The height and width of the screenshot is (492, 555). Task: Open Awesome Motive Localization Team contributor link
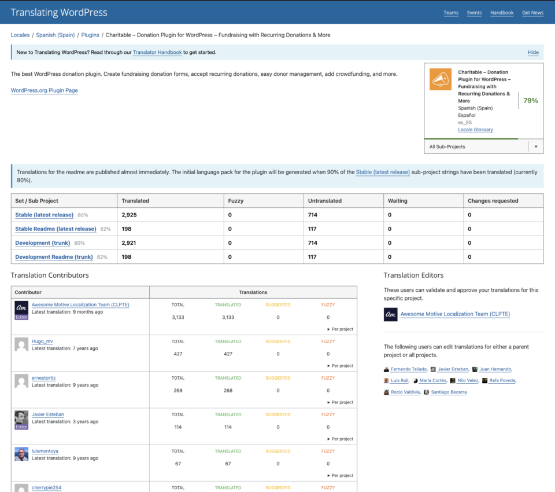[x=80, y=305]
